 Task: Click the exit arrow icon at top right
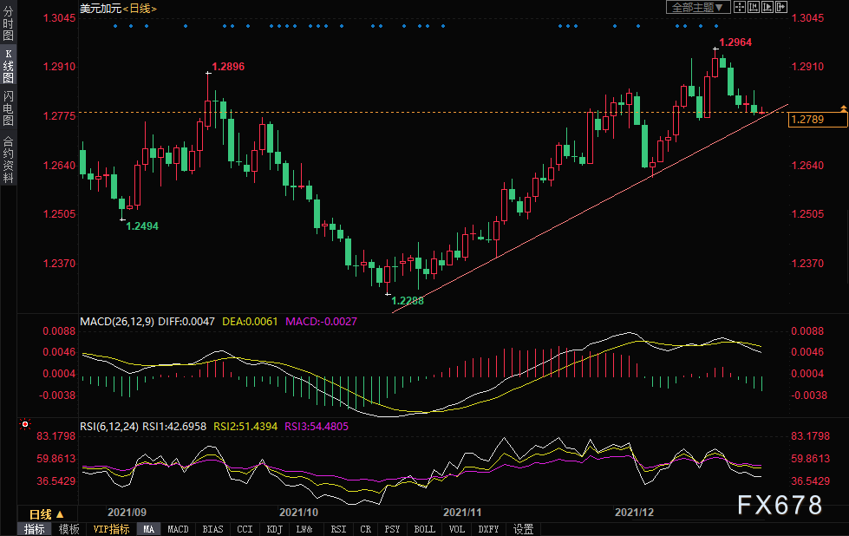(780, 7)
